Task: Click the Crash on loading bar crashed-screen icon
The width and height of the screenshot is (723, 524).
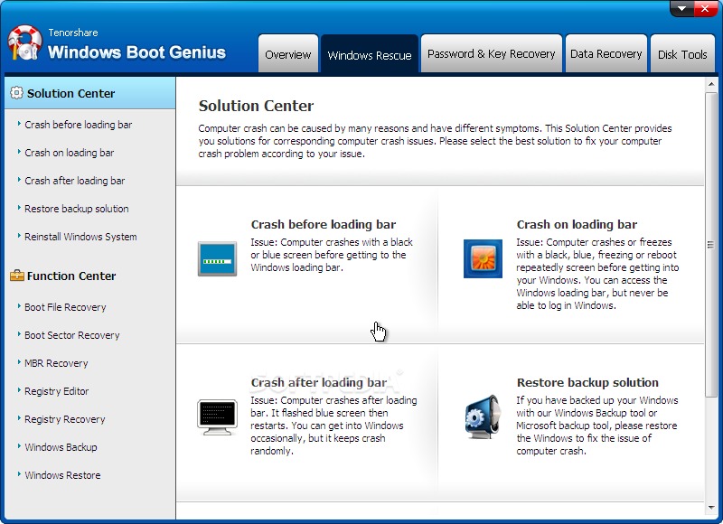Action: (x=483, y=257)
